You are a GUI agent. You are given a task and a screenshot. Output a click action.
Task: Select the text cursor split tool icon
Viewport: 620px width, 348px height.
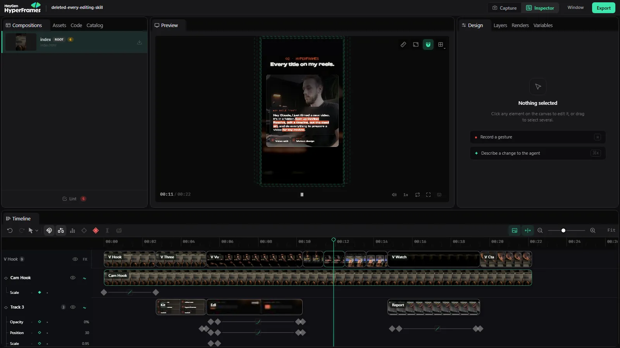click(x=107, y=230)
